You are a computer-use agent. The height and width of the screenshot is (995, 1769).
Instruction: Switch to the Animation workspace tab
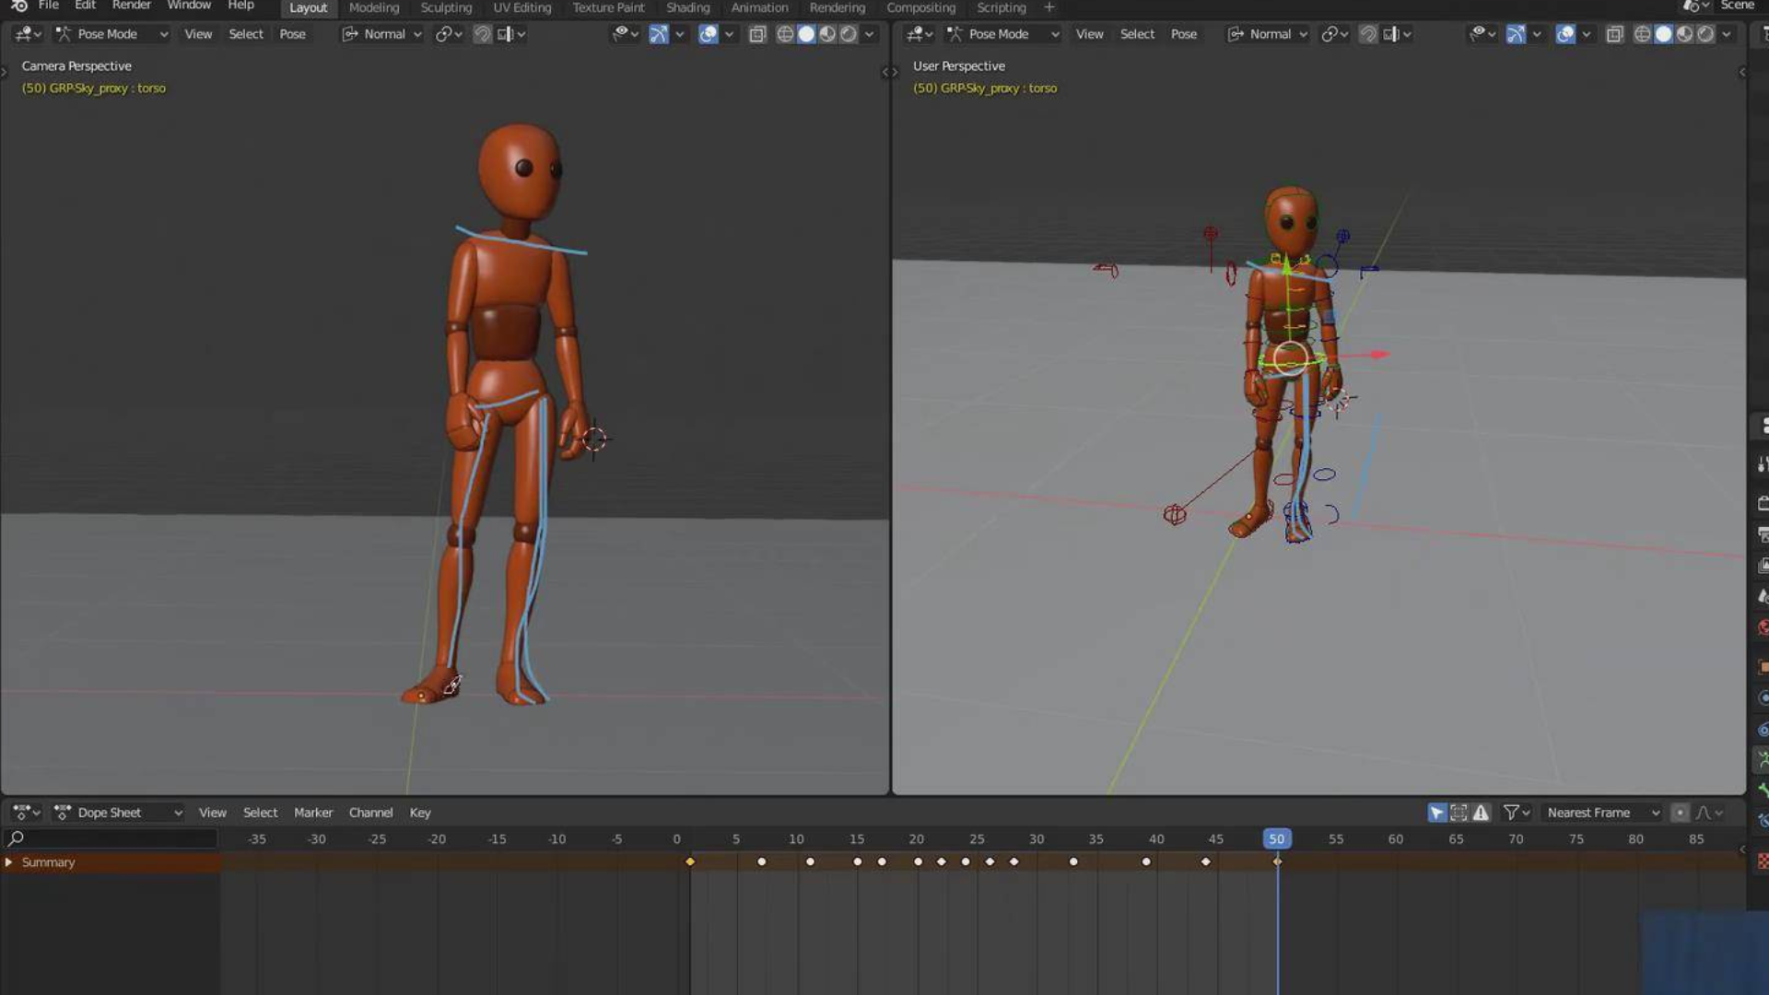[759, 7]
